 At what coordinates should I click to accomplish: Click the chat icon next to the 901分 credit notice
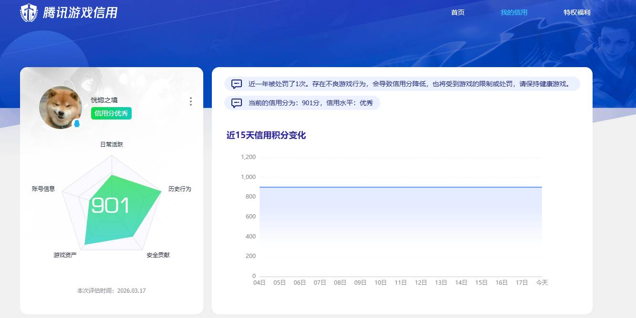236,102
